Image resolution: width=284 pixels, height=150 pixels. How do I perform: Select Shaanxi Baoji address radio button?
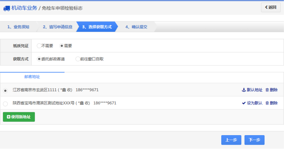(x=5, y=104)
